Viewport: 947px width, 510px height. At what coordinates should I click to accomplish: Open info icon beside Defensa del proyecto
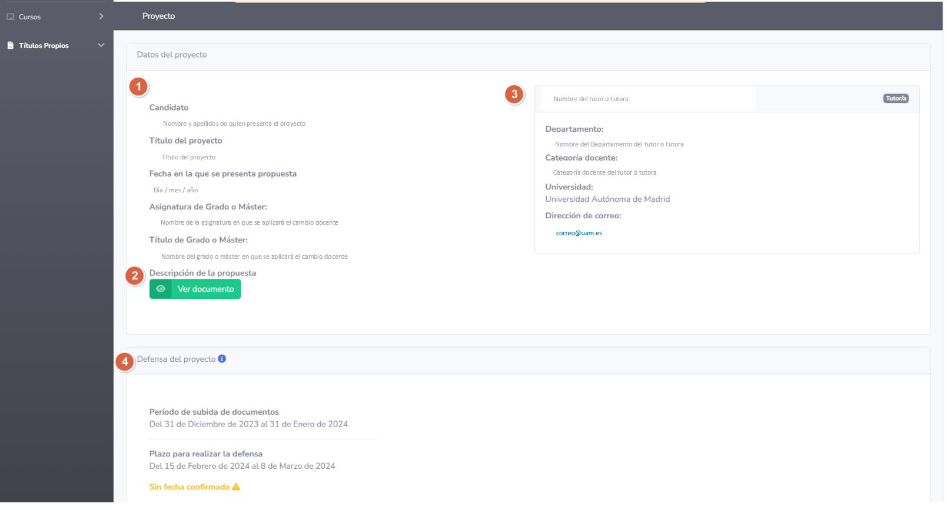(222, 359)
